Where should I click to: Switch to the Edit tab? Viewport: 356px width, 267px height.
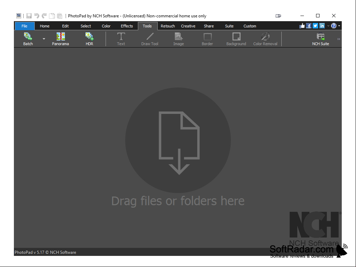coord(65,26)
